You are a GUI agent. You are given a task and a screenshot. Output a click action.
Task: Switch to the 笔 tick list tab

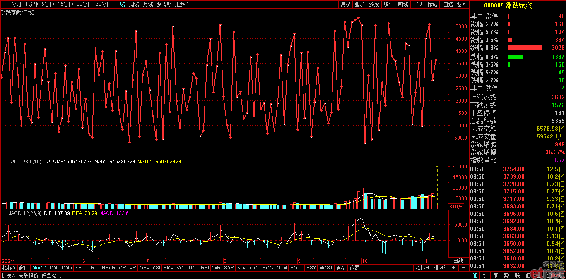point(474,275)
